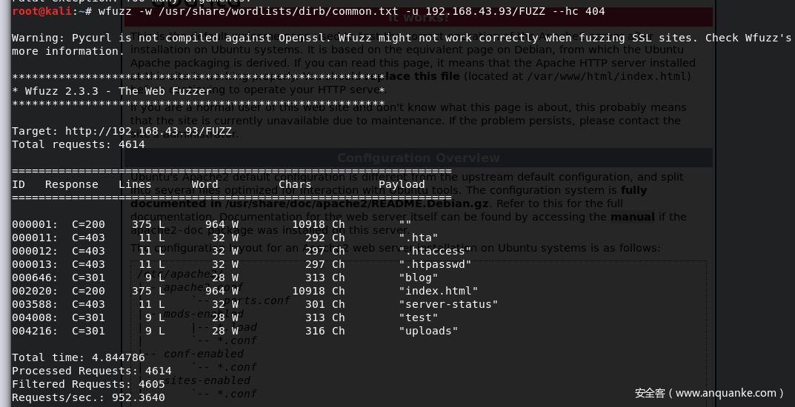
Task: Click the 'Processed Requests: 4614' line
Action: coord(92,371)
